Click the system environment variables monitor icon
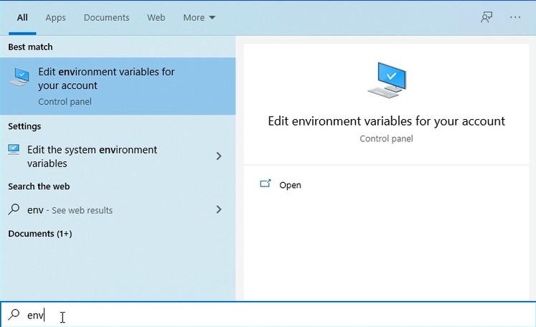The height and width of the screenshot is (327, 536). coord(14,150)
